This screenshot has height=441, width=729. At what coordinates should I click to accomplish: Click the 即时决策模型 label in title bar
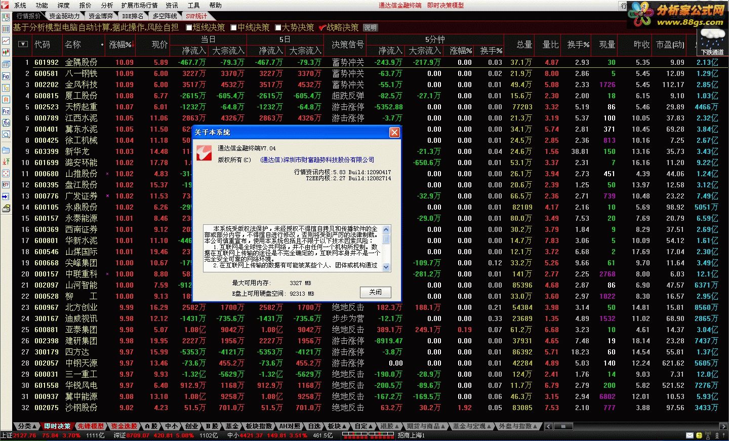(x=445, y=5)
